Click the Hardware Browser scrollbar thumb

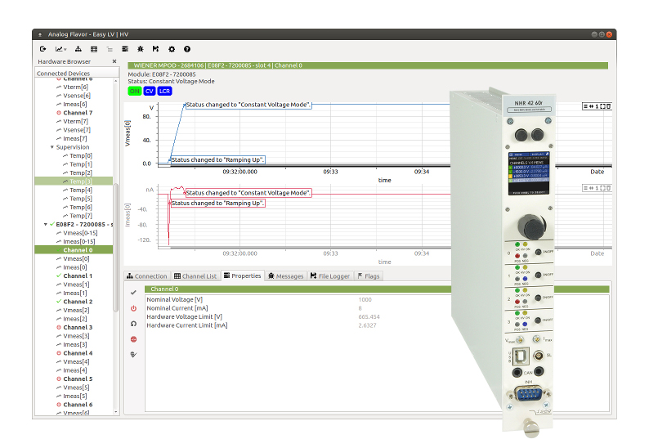tap(116, 247)
